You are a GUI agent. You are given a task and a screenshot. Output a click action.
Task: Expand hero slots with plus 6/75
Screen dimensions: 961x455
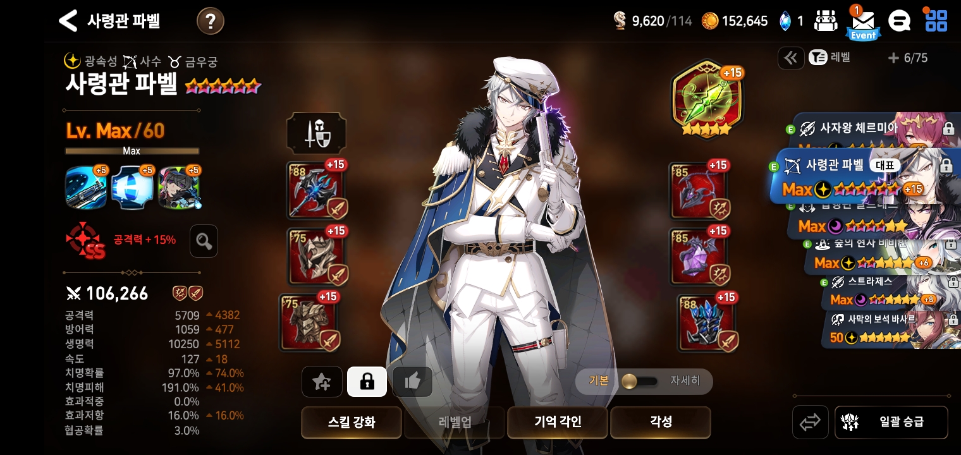tap(908, 58)
